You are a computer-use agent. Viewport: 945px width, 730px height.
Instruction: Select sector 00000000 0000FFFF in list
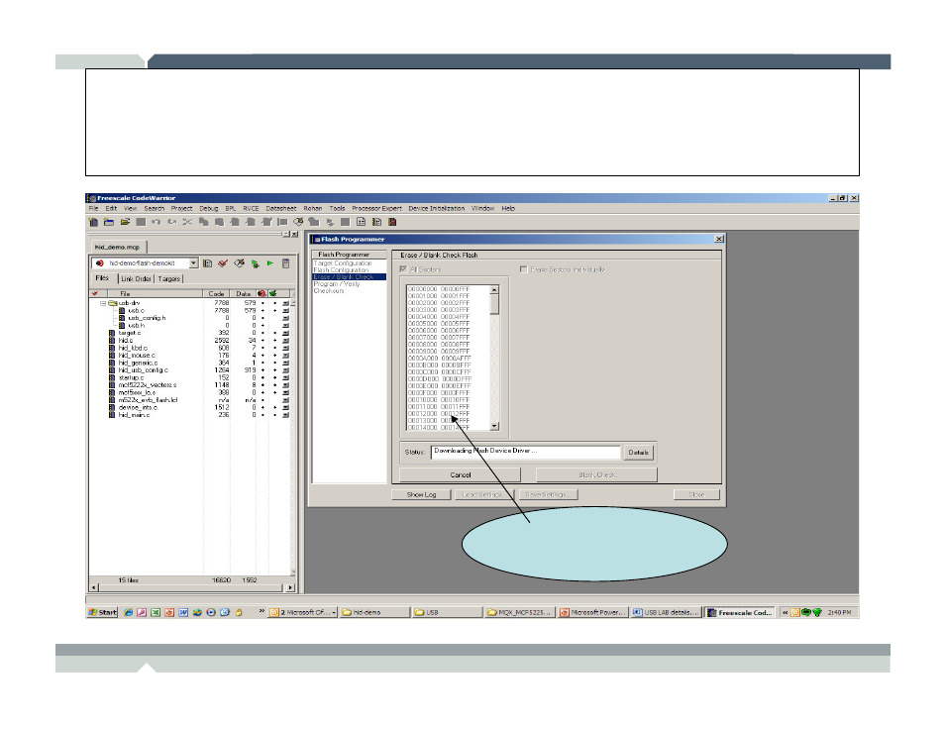tap(439, 289)
